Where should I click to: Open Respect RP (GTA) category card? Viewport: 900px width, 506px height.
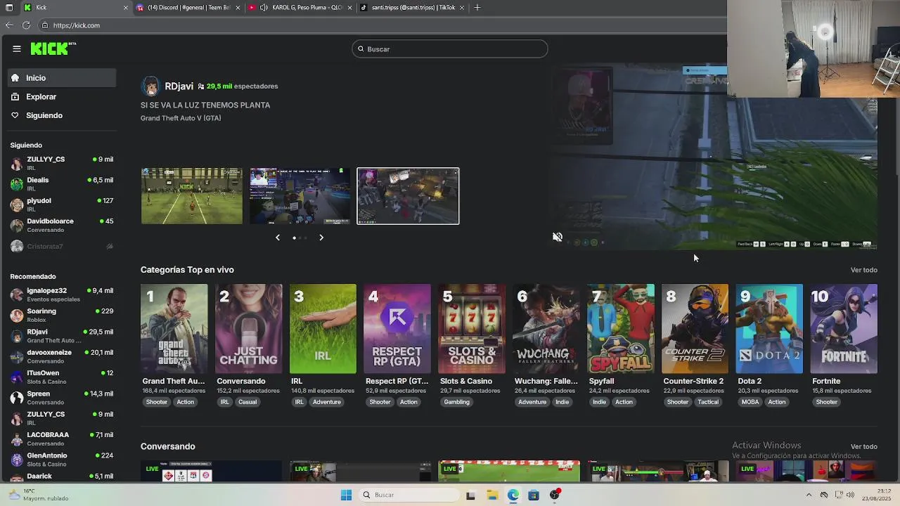click(397, 329)
